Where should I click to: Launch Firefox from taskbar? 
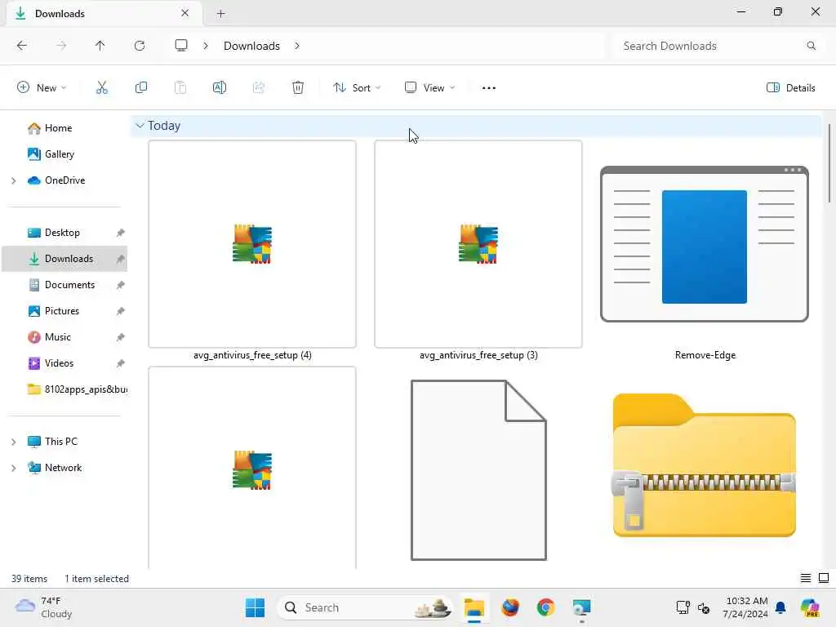coord(509,607)
